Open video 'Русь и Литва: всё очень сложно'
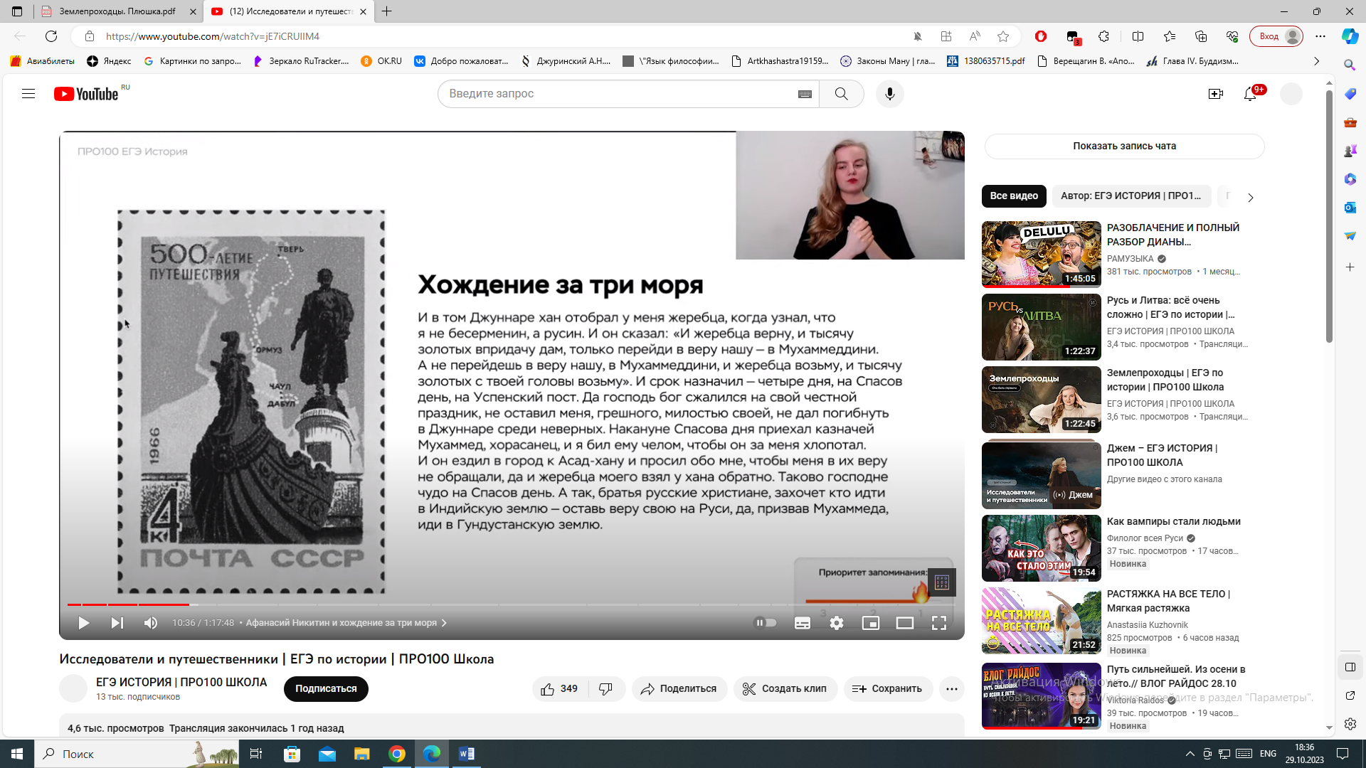1366x768 pixels. point(1170,307)
